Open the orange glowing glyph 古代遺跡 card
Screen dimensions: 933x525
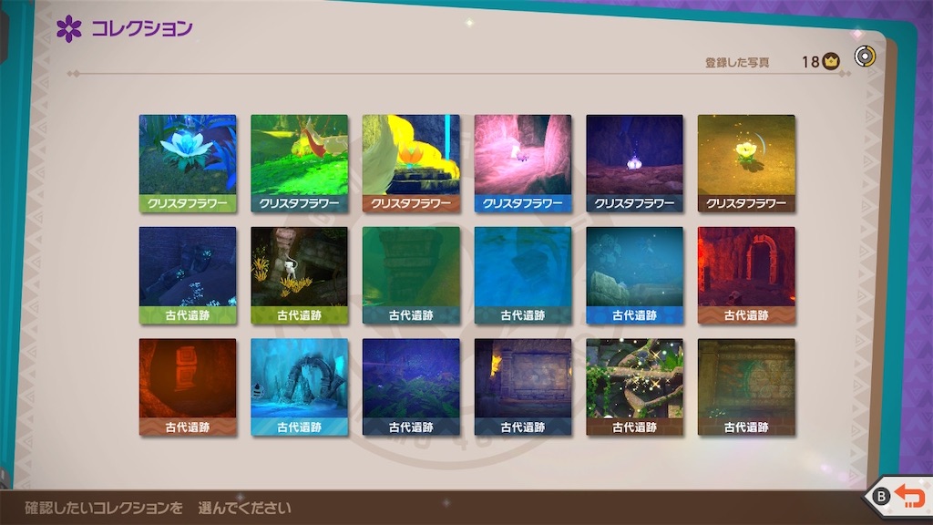point(188,387)
